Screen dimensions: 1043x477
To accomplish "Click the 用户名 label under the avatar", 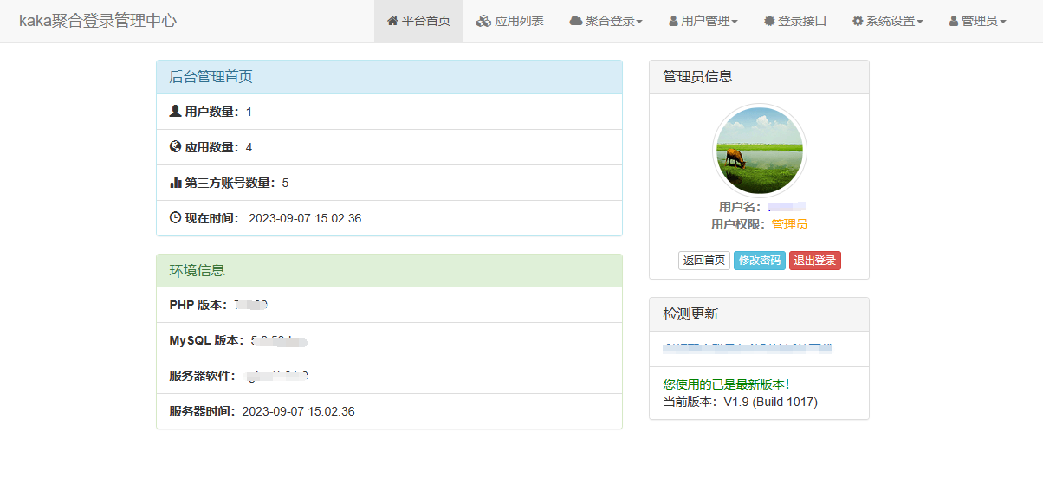I will point(739,207).
